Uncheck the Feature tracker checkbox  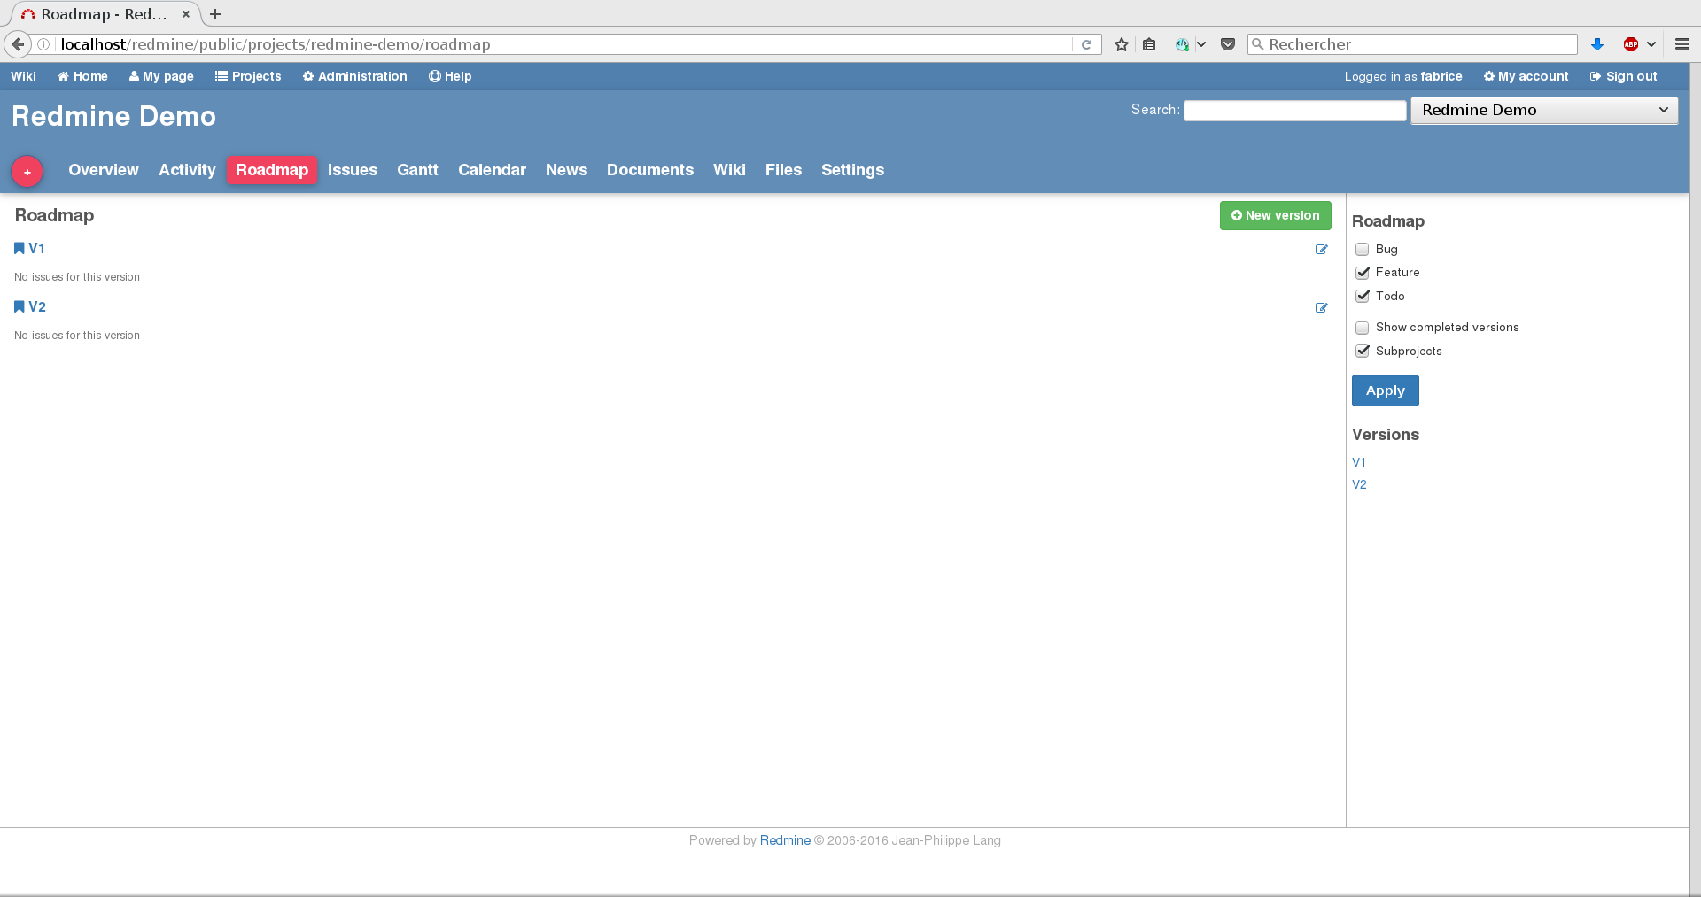click(1363, 273)
